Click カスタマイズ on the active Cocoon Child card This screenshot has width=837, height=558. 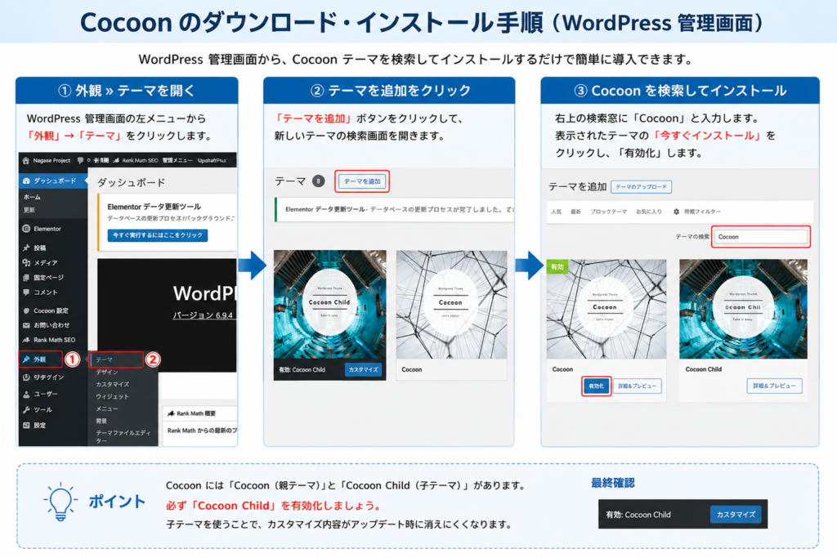tap(363, 370)
